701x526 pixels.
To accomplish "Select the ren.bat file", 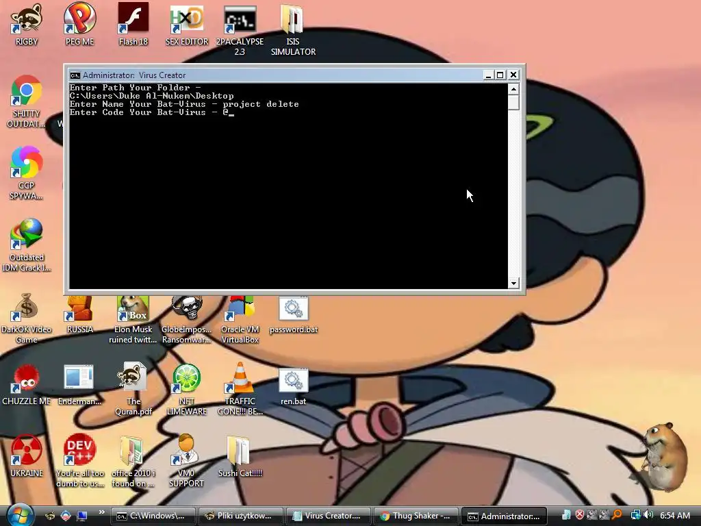I will 293,387.
